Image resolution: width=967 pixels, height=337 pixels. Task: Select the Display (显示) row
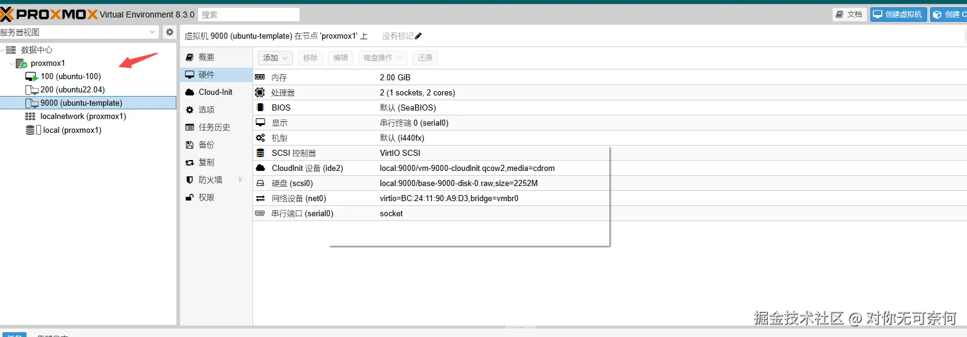point(610,123)
